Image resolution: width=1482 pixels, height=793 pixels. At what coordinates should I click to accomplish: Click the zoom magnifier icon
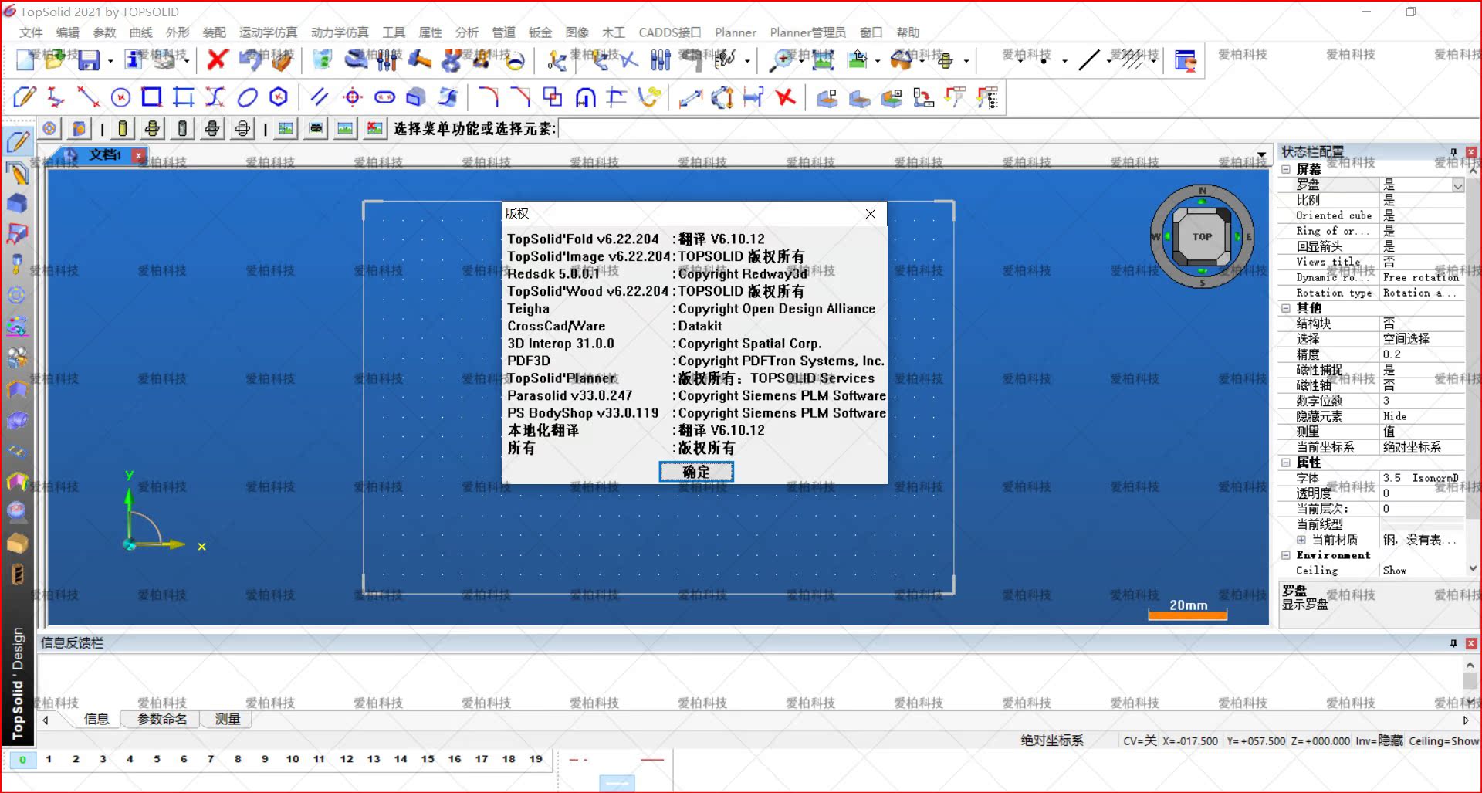782,59
